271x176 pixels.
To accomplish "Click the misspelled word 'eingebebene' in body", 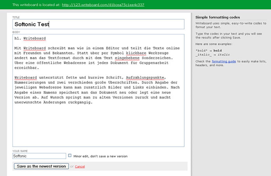I will 127,58.
